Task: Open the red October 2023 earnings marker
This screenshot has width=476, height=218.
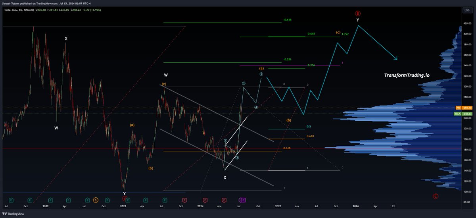Action: pyautogui.click(x=184, y=200)
